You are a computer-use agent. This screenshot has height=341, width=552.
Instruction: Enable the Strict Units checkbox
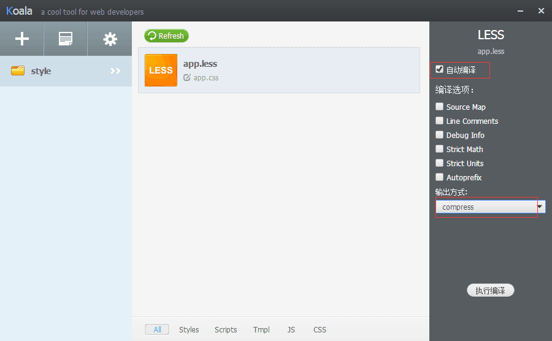coord(439,163)
